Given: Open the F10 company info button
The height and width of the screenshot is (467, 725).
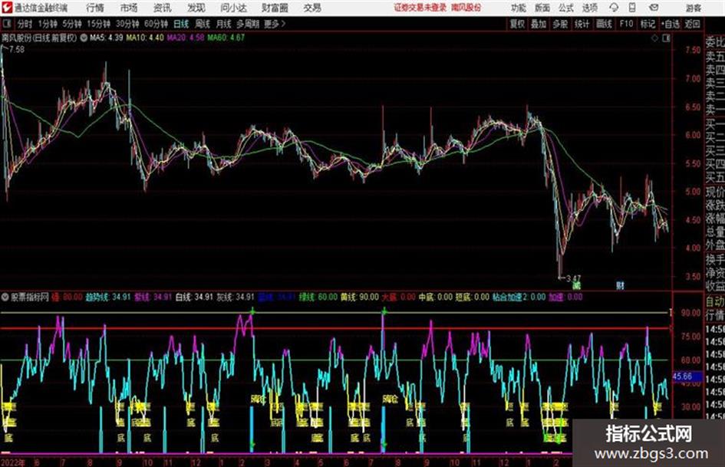Looking at the screenshot, I should (x=627, y=24).
